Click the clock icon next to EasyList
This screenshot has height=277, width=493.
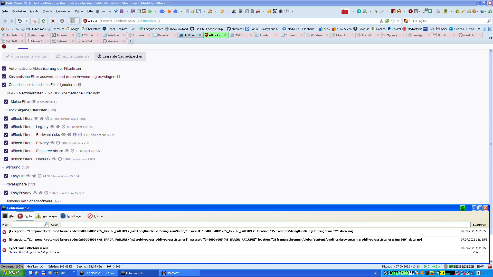pyautogui.click(x=40, y=176)
